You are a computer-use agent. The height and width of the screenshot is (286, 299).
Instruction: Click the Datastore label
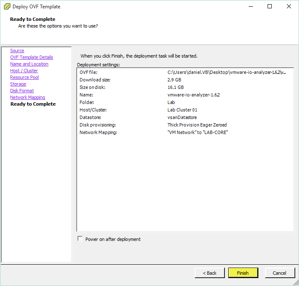click(90, 117)
